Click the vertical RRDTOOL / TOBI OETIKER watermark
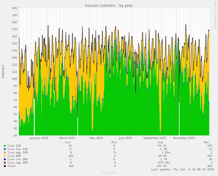 pyautogui.click(x=215, y=15)
